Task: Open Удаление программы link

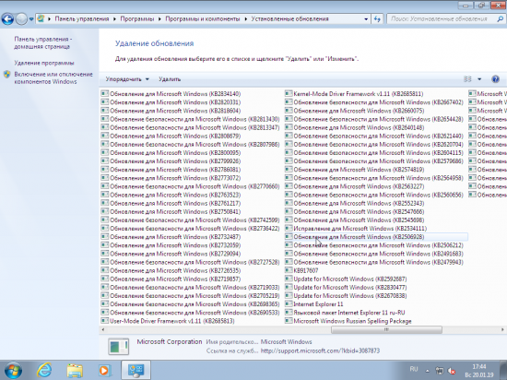Action: (x=44, y=63)
